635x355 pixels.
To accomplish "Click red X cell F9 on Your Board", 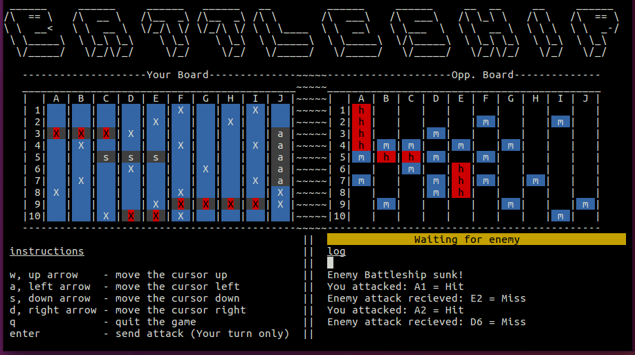I will pyautogui.click(x=181, y=204).
